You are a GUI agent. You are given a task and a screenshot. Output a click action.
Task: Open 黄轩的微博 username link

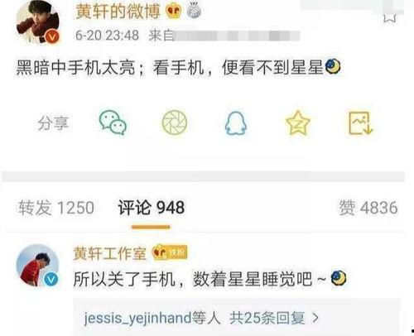(118, 12)
